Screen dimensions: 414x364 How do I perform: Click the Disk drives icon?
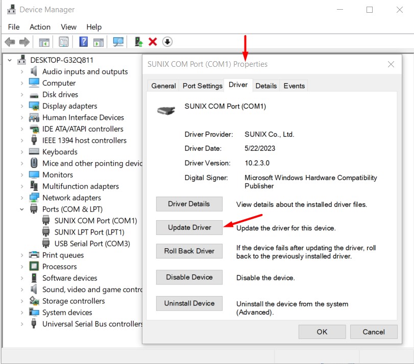[x=34, y=95]
